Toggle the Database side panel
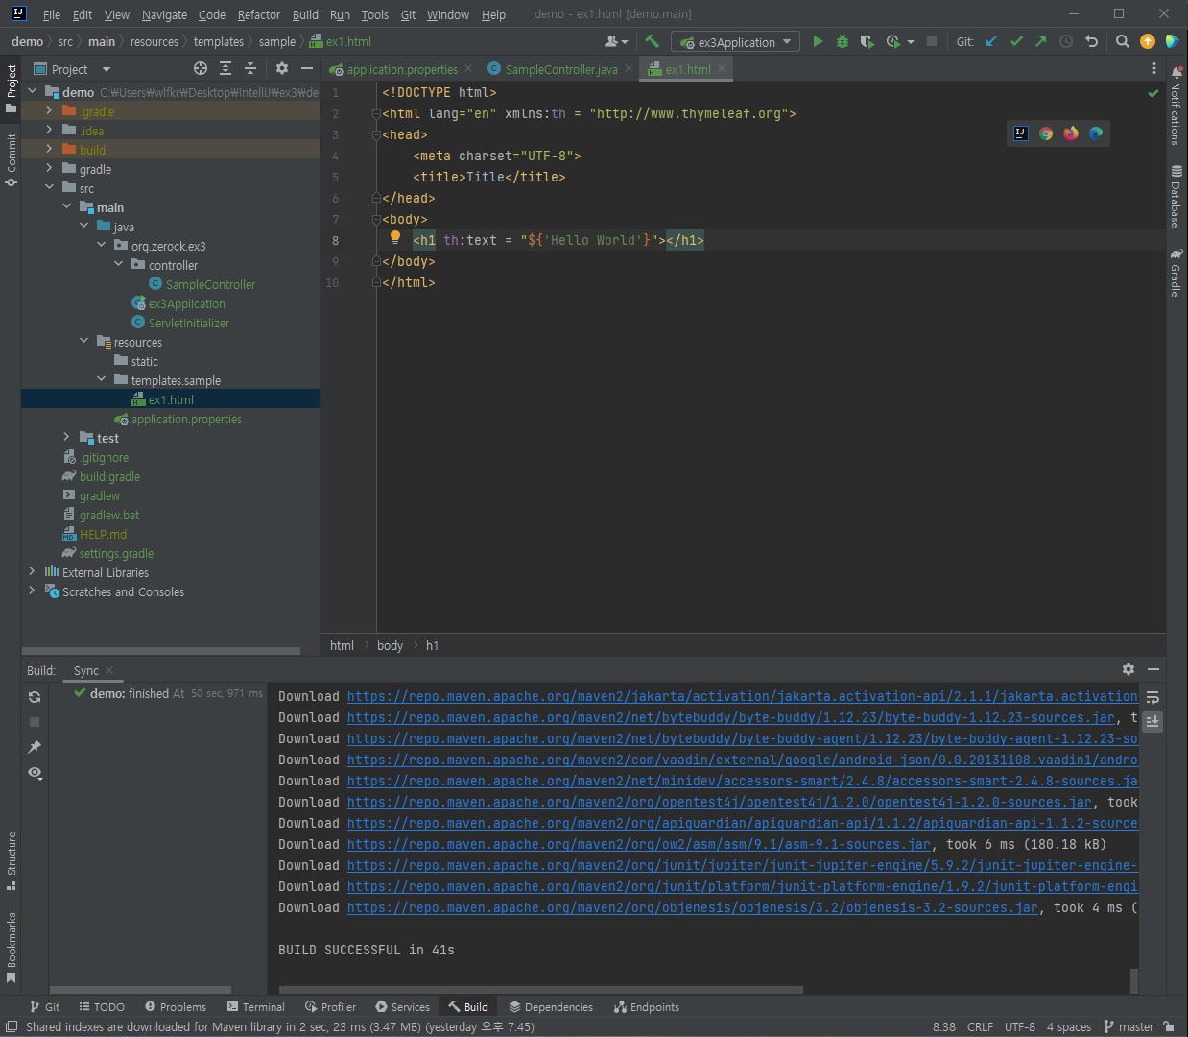Image resolution: width=1188 pixels, height=1037 pixels. (1176, 196)
